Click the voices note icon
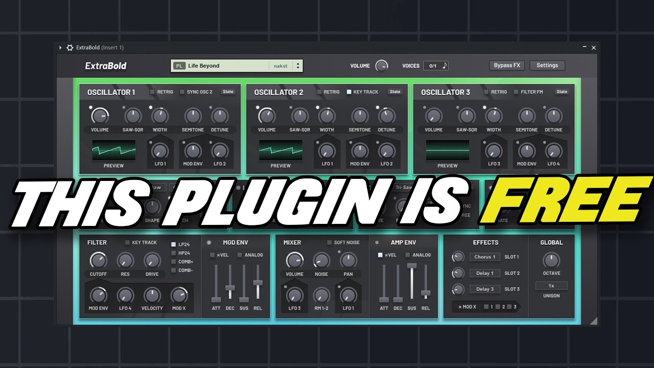Screen dimensions: 654x368 point(444,65)
